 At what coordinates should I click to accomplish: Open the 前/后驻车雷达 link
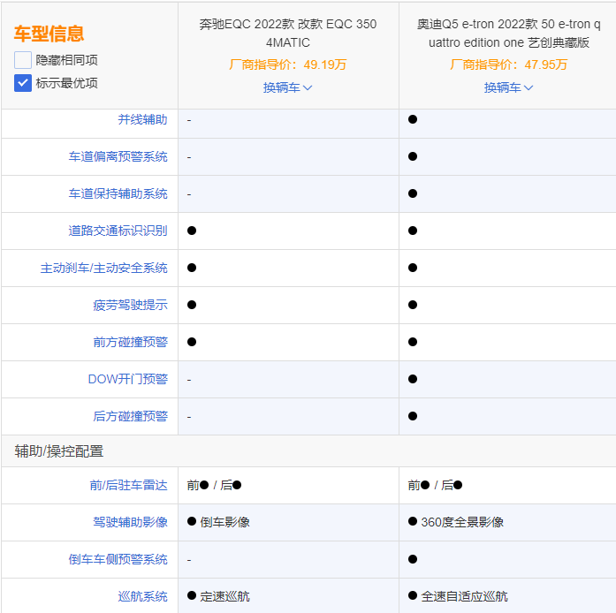click(128, 486)
